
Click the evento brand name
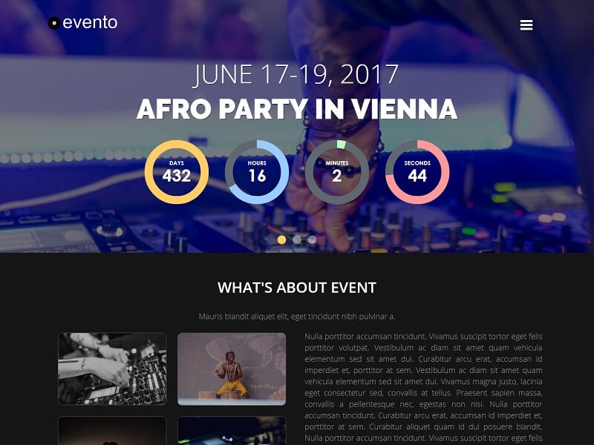(90, 23)
